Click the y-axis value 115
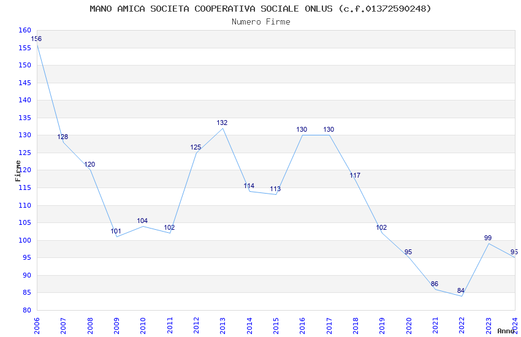This screenshot has height=337, width=521. click(25, 187)
